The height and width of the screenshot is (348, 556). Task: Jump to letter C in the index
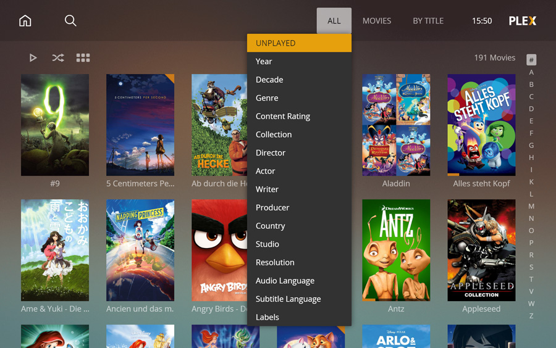pos(531,97)
